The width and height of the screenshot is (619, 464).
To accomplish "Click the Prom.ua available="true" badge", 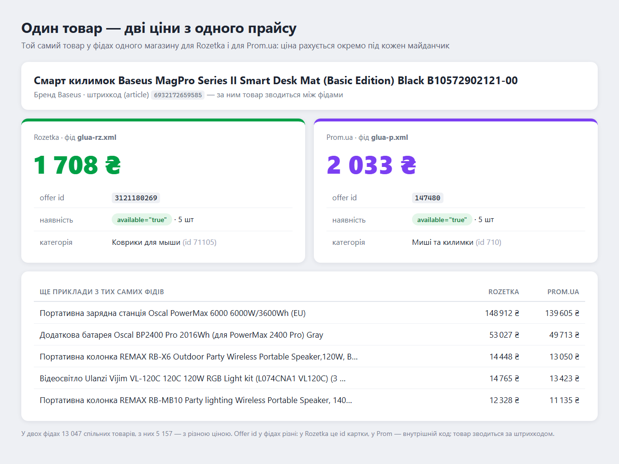I will [442, 220].
